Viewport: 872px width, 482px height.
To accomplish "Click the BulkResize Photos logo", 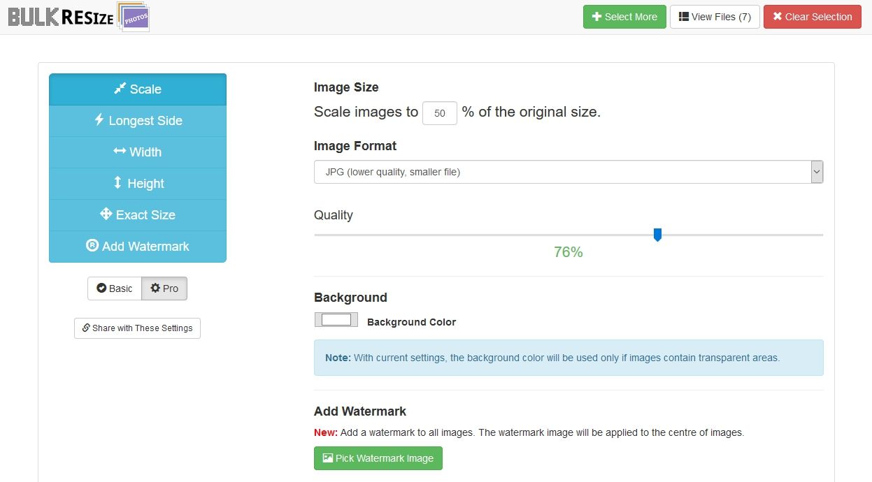I will tap(78, 17).
